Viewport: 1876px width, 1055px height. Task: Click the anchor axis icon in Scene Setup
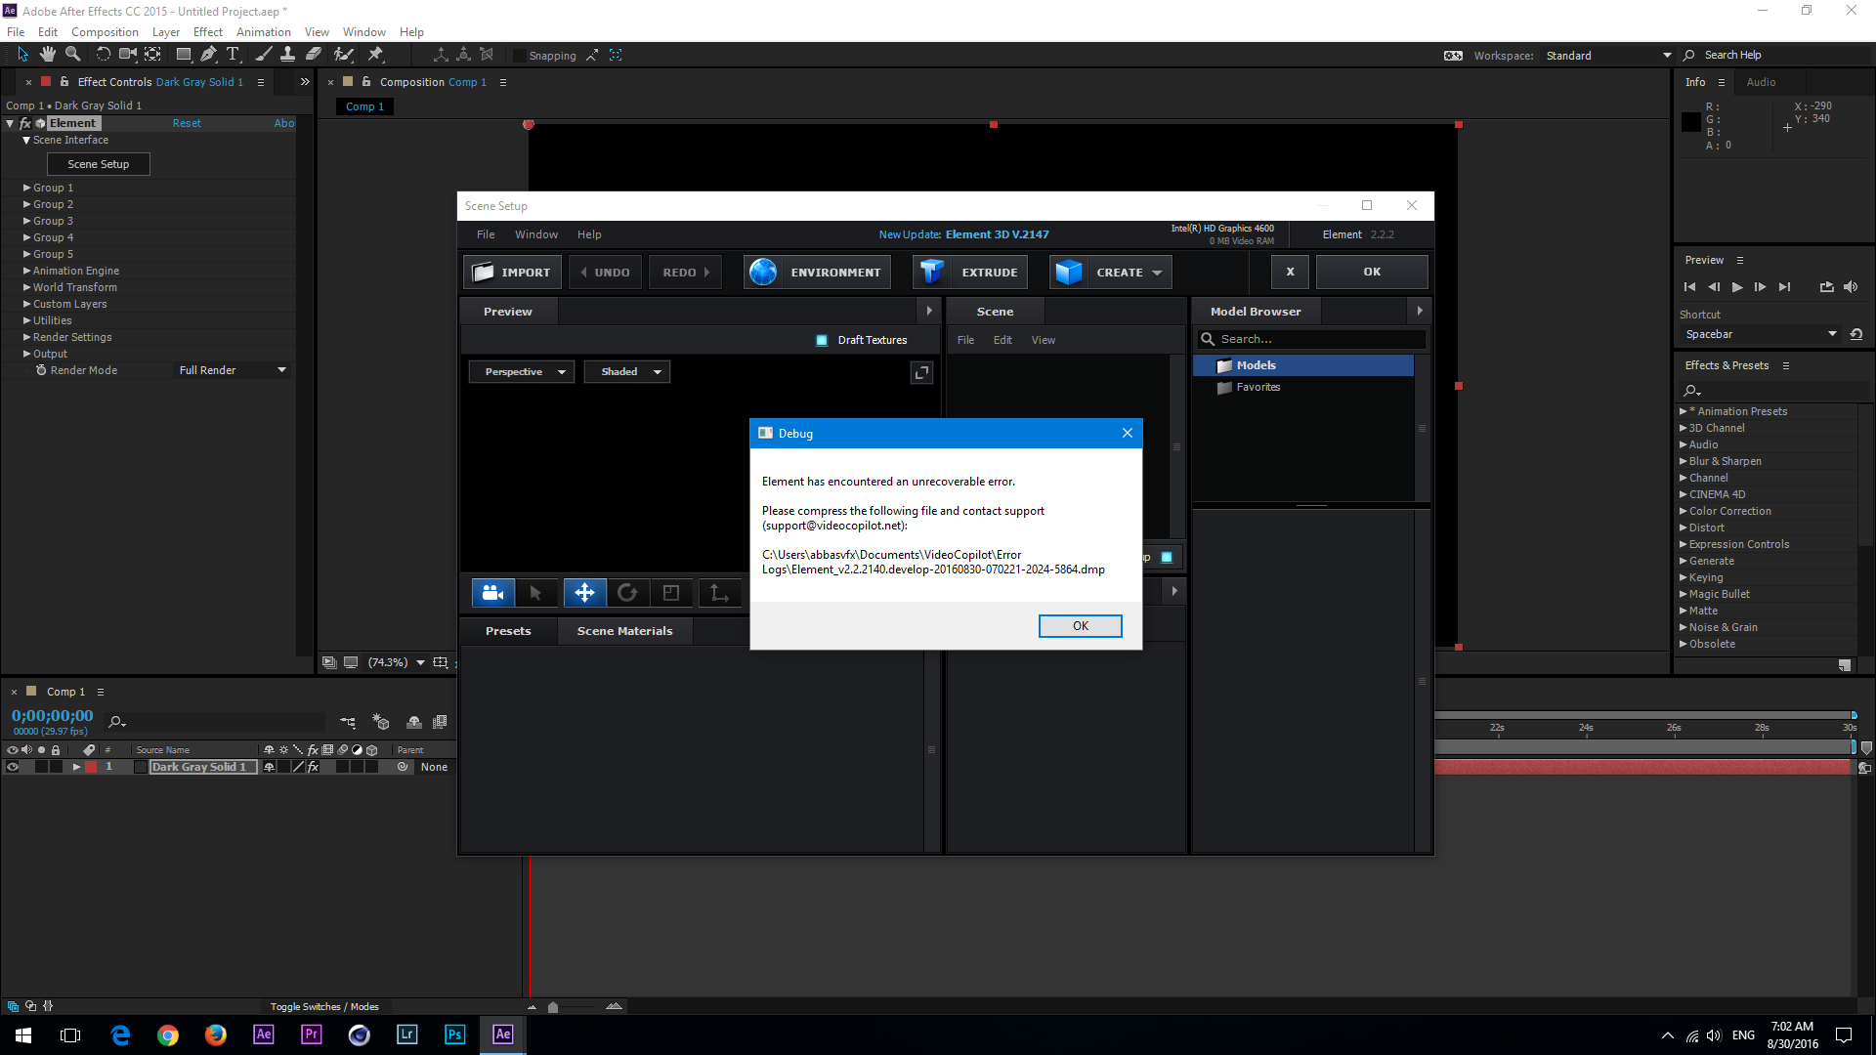tap(719, 593)
